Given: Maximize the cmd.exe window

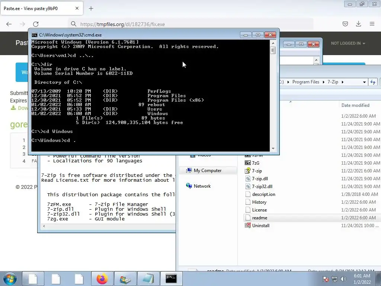Looking at the screenshot, I should 258,35.
